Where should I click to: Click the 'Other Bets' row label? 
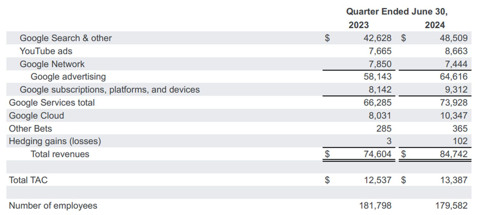[30, 129]
